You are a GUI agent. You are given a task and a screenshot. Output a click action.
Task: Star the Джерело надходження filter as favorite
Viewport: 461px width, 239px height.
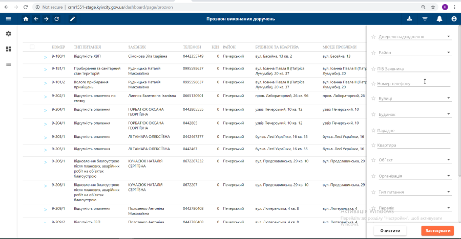(373, 37)
